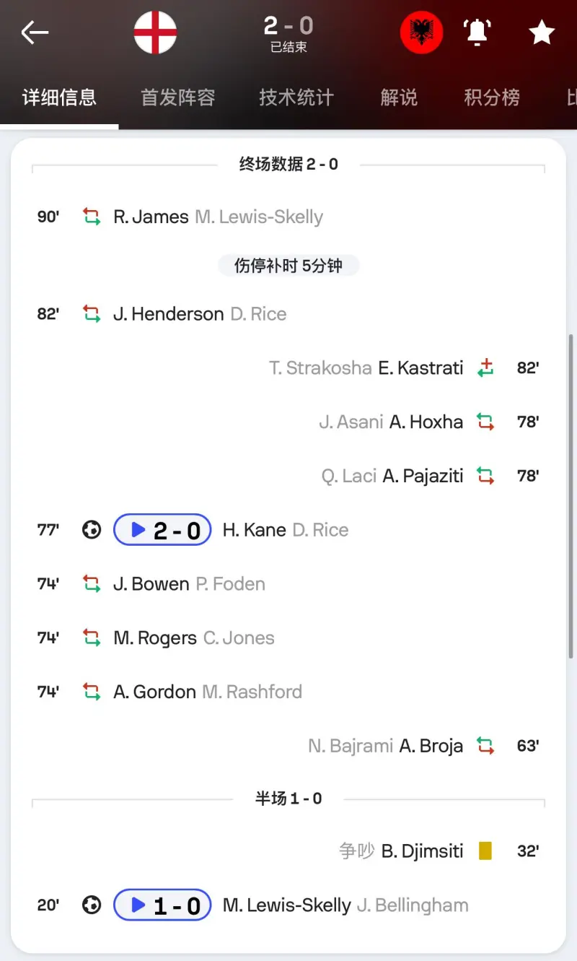577x961 pixels.
Task: Play the 1 - 0 goal video
Action: coord(162,905)
